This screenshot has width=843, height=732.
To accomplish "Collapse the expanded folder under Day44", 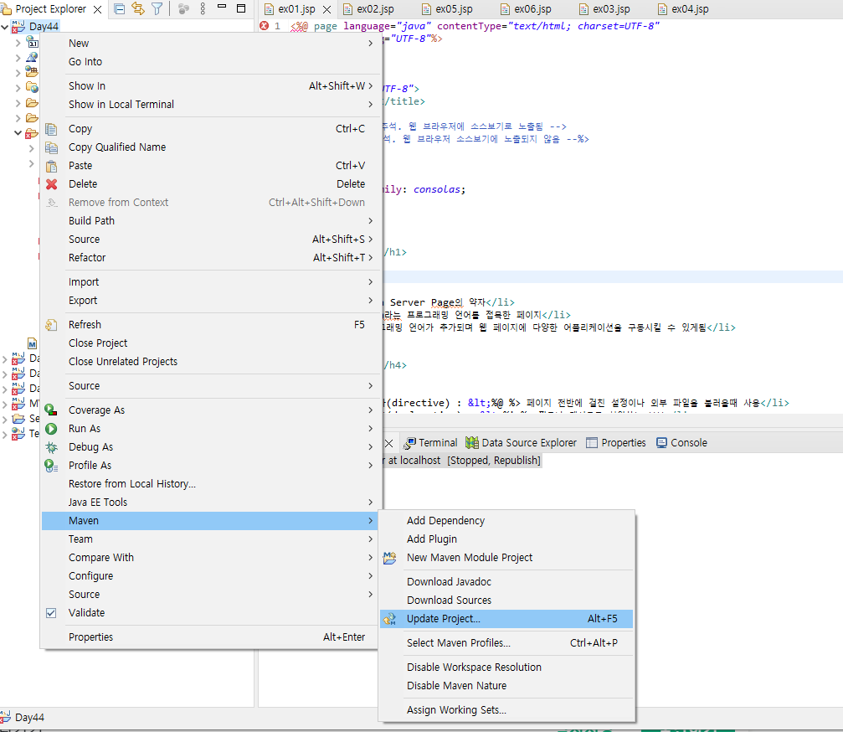I will click(x=18, y=132).
